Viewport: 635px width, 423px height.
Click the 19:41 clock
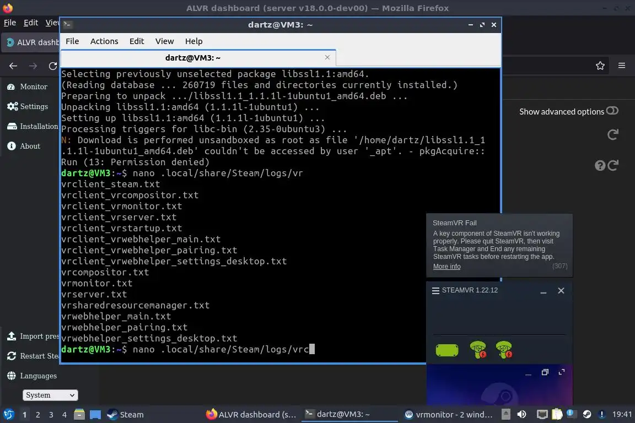click(622, 414)
